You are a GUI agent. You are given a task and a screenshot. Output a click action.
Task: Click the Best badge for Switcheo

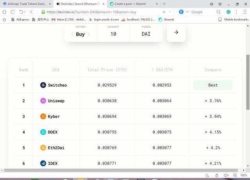pos(213,85)
